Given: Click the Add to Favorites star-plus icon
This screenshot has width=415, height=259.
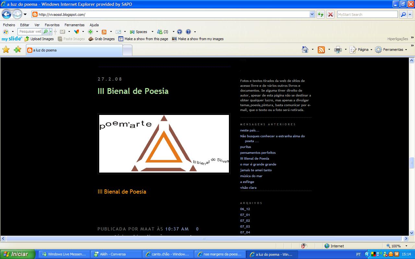Looking at the screenshot, I should [x=18, y=50].
